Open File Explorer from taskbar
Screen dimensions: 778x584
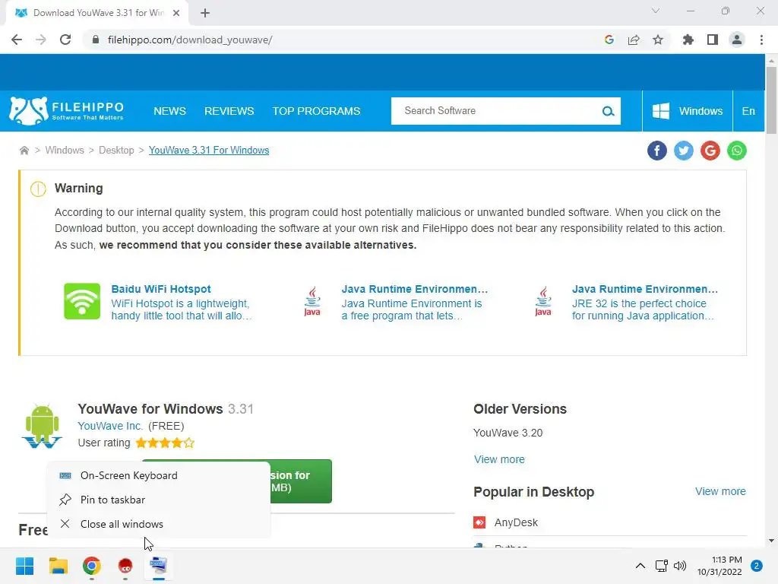point(58,566)
